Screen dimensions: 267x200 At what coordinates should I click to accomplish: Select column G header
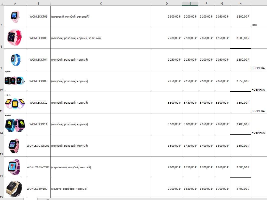pos(222,4)
